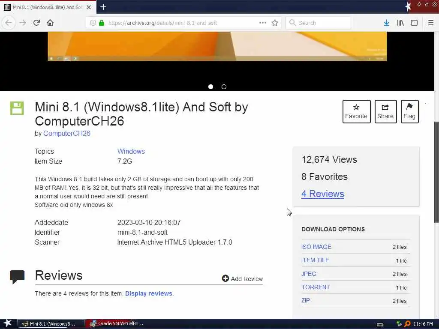Click the page vertical scrollbar thumb
The height and width of the screenshot is (329, 439).
(436, 172)
